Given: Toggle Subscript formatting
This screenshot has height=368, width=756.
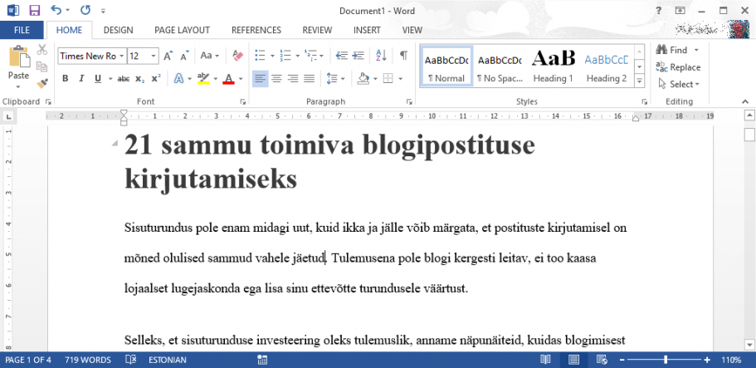Looking at the screenshot, I should tap(139, 79).
